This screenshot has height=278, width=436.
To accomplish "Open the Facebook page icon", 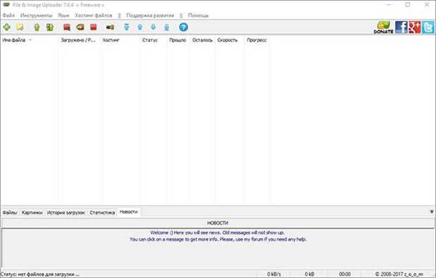I will pyautogui.click(x=402, y=27).
